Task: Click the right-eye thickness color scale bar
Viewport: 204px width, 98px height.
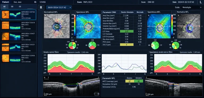Action: [75, 26]
